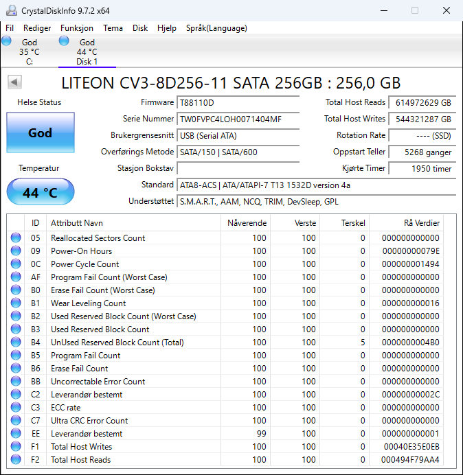Image resolution: width=463 pixels, height=475 pixels.
Task: Click status orb for Reallocated Sectors Count
Action: click(x=16, y=237)
